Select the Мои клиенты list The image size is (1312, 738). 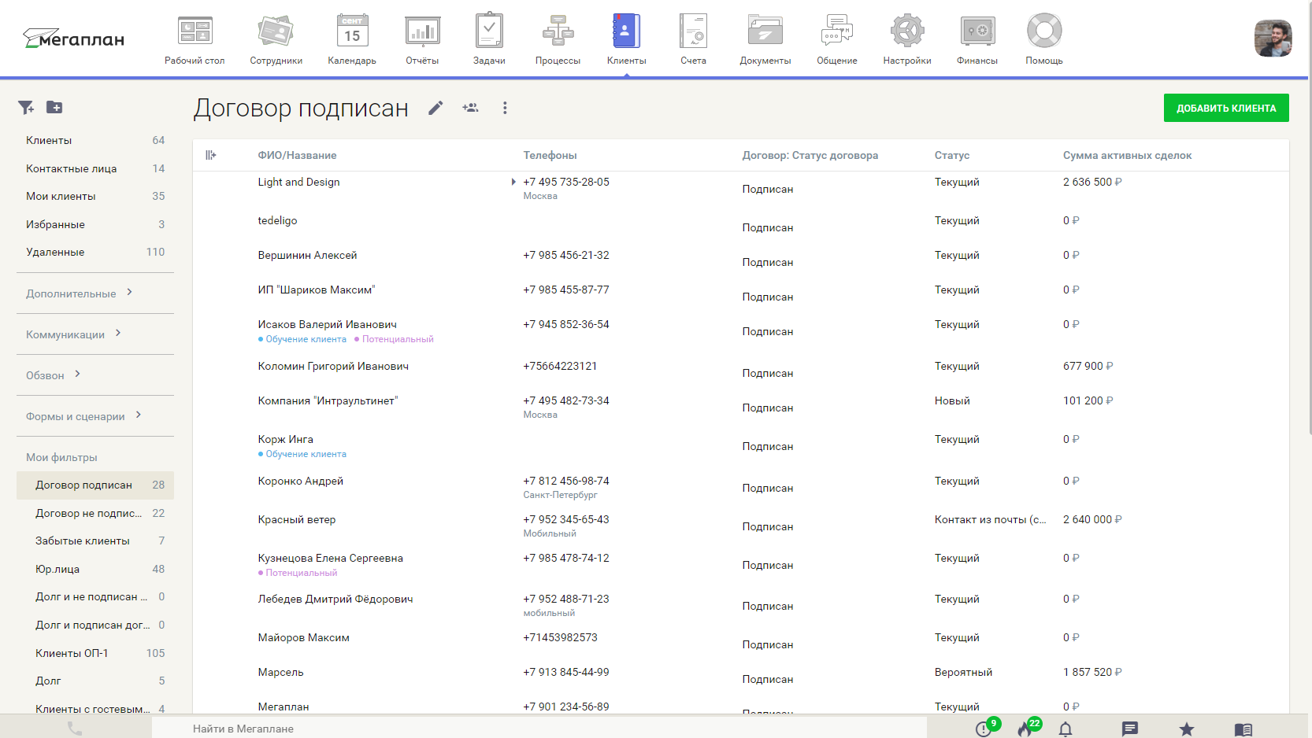[x=61, y=197]
